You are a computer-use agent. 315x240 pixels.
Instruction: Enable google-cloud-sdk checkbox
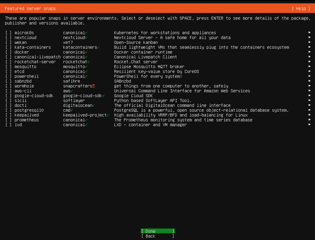pyautogui.click(x=8, y=96)
